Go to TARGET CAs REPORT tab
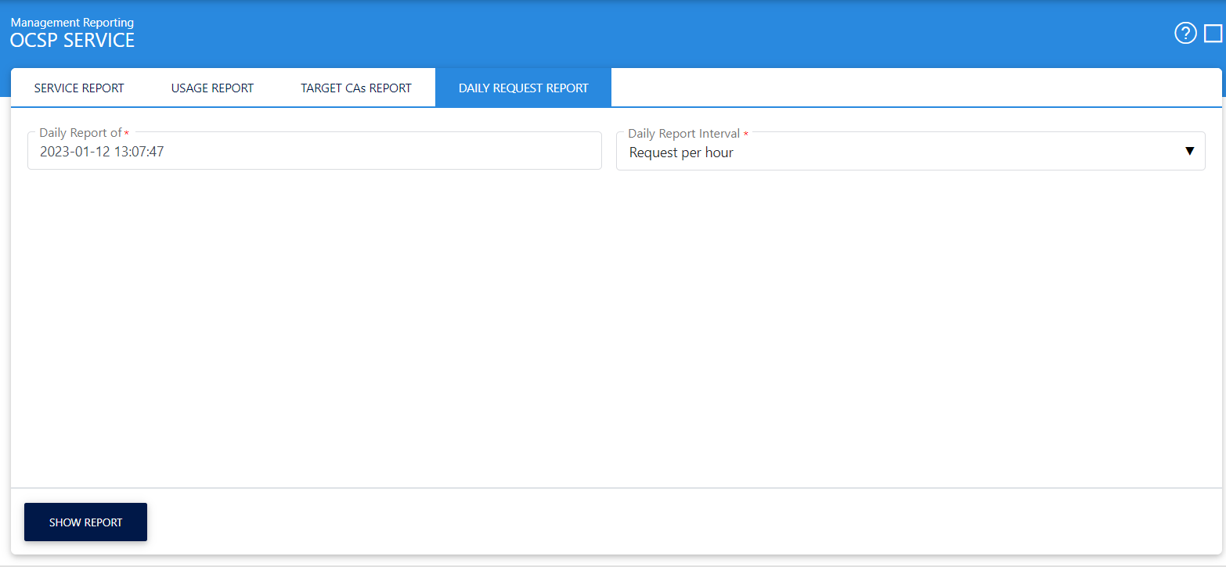The width and height of the screenshot is (1226, 567). [x=355, y=88]
